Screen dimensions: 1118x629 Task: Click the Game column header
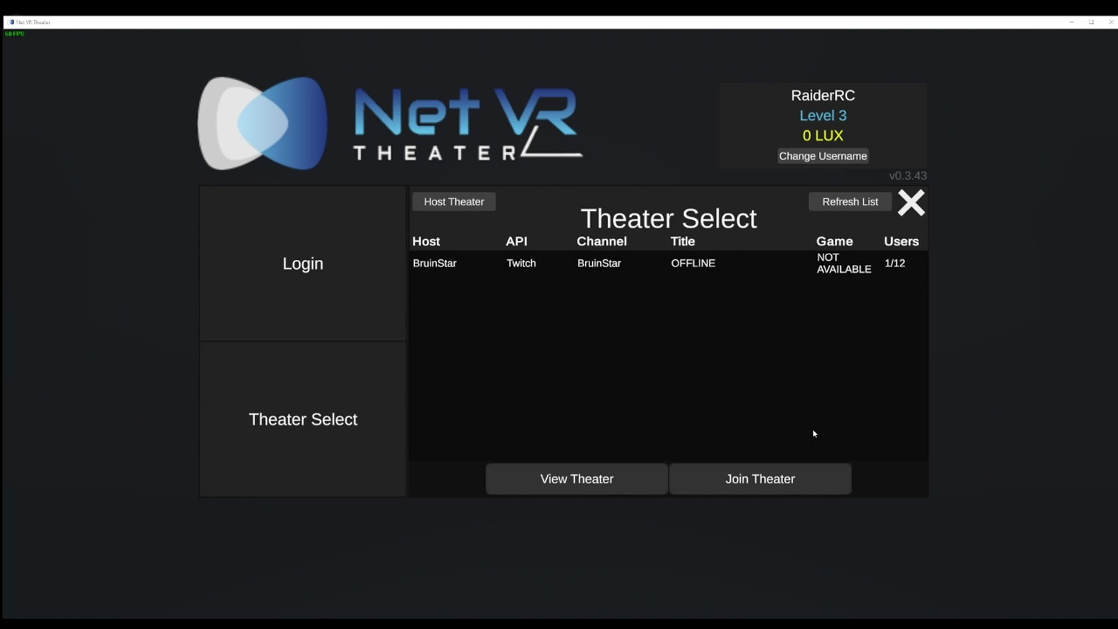pyautogui.click(x=834, y=241)
